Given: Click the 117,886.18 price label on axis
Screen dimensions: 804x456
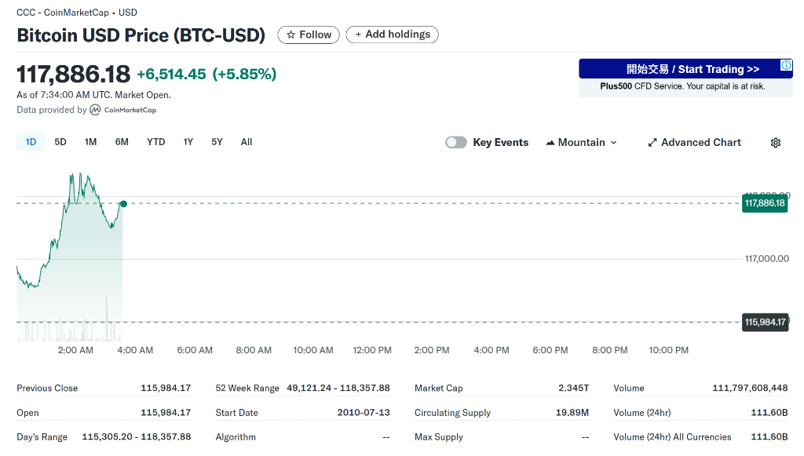Looking at the screenshot, I should 765,203.
